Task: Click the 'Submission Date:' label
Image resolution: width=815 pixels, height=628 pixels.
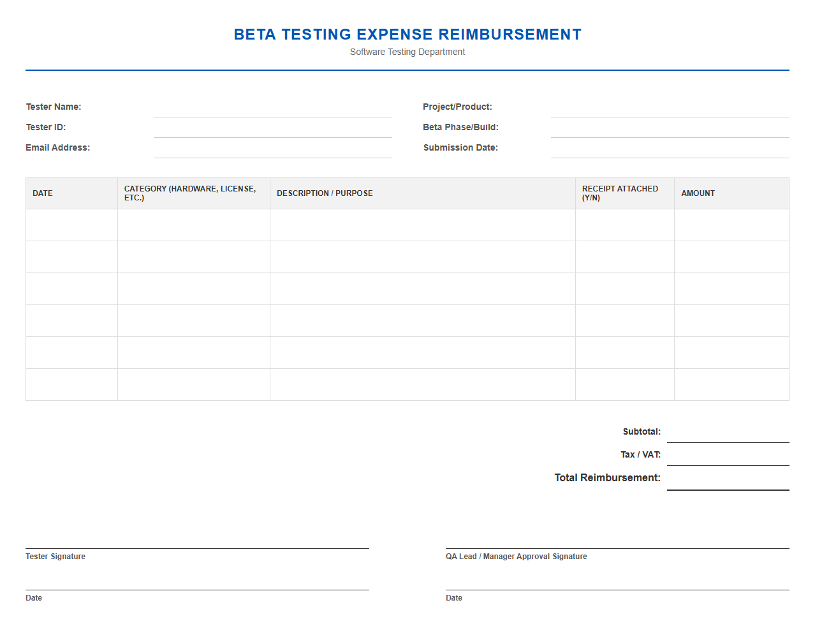Action: pos(460,148)
